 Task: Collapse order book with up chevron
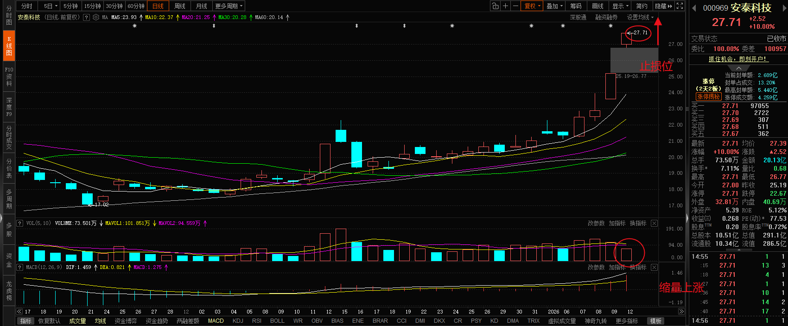click(x=739, y=68)
